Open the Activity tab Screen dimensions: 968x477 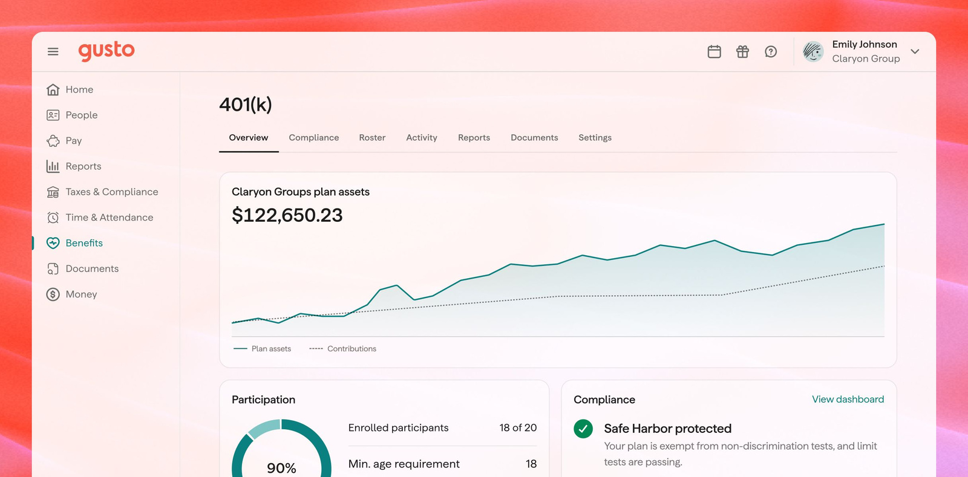(x=422, y=138)
